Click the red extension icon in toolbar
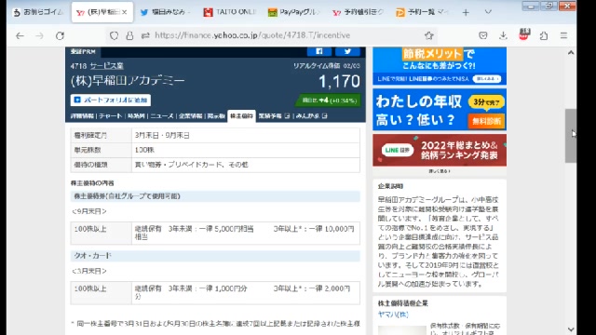596x335 pixels. 524,34
